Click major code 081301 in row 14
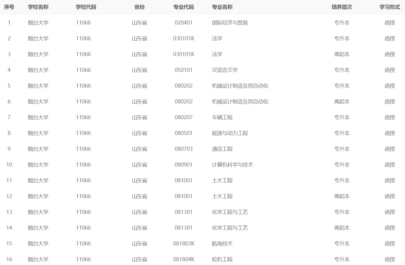Screen dimensions: 405x265 coord(184,228)
